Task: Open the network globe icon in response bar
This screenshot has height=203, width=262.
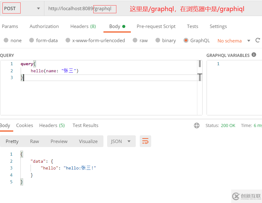Action: coord(196,125)
